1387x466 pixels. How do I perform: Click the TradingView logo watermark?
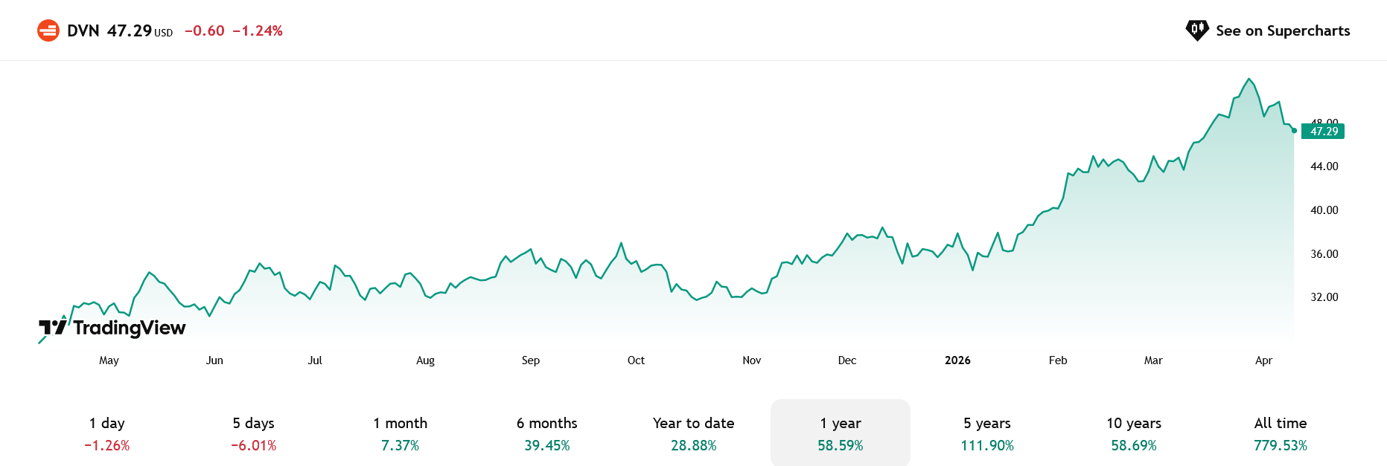click(112, 328)
